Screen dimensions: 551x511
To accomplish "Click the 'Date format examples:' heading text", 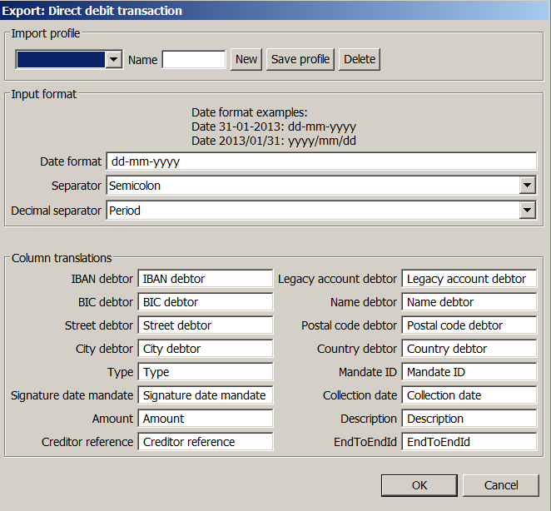I will (x=250, y=112).
